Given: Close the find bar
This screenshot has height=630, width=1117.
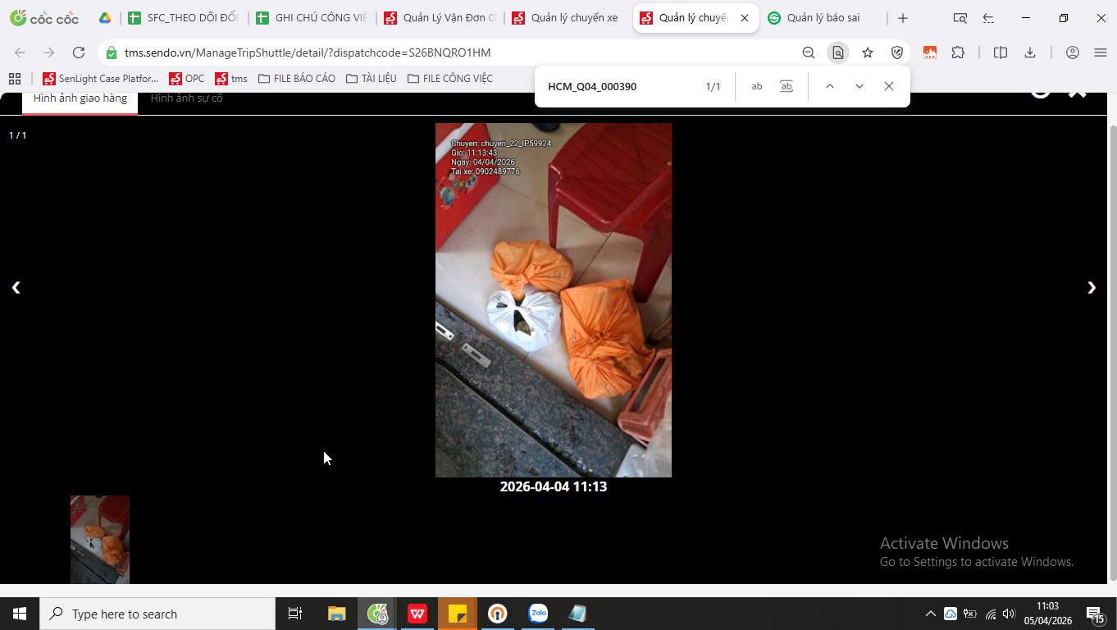Looking at the screenshot, I should (x=889, y=86).
